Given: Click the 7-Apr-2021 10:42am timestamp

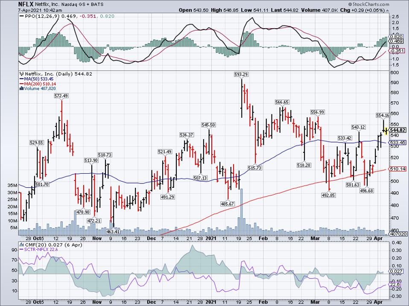Looking at the screenshot, I should click(40, 10).
